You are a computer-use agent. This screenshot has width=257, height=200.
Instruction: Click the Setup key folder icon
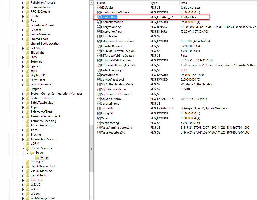coord(37,157)
